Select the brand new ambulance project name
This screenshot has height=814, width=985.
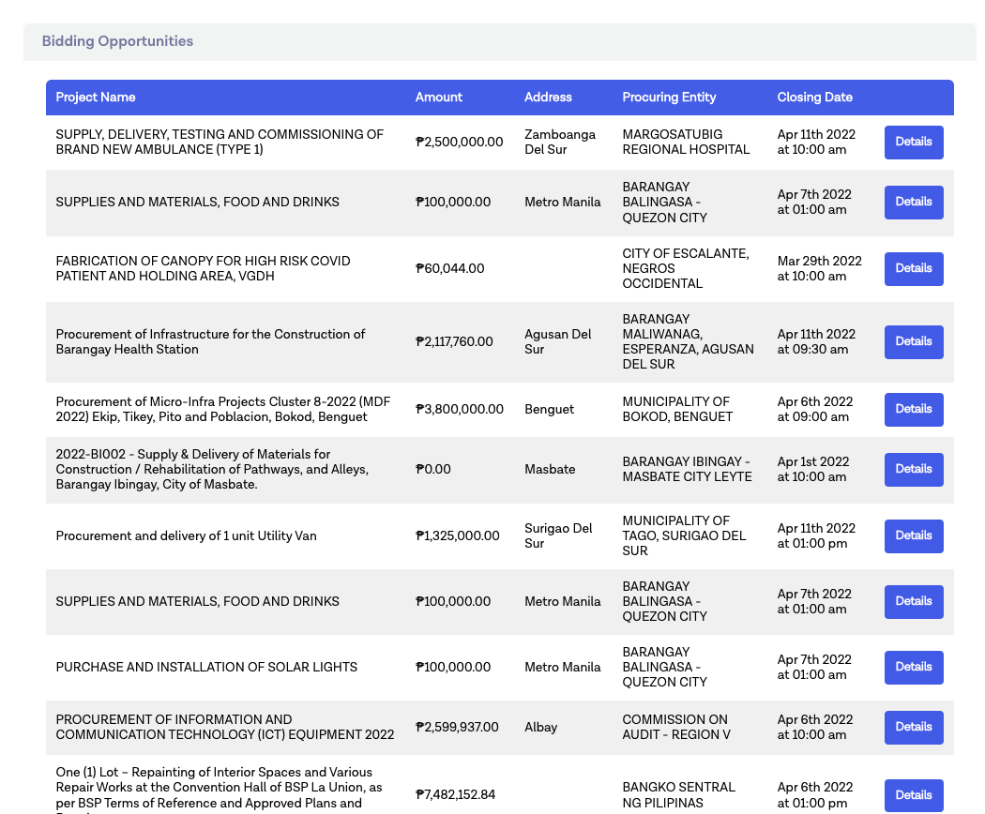220,143
